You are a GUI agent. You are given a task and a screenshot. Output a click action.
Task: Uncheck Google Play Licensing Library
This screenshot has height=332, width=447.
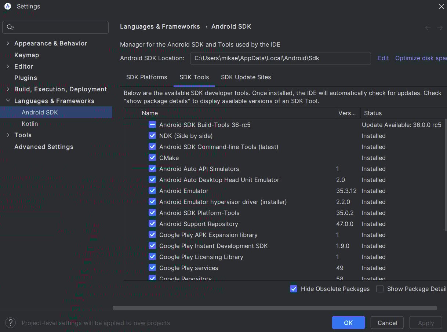(x=152, y=257)
